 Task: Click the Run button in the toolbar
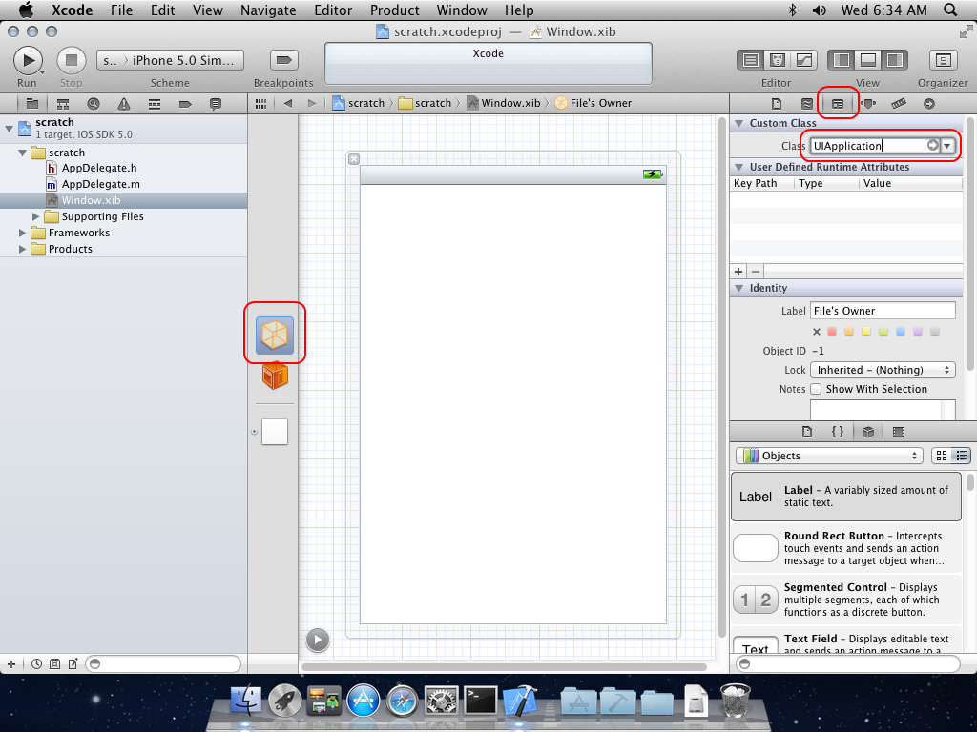coord(27,60)
